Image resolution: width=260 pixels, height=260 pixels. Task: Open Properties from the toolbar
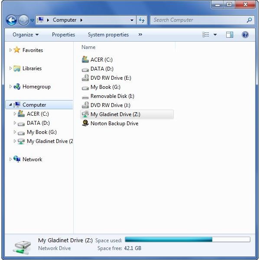[x=63, y=35]
